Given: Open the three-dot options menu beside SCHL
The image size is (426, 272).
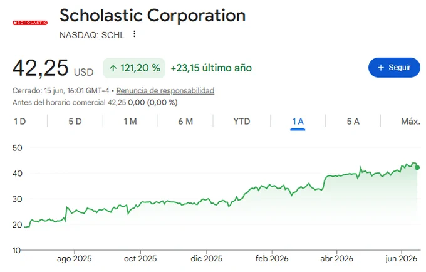Looking at the screenshot, I should 134,34.
